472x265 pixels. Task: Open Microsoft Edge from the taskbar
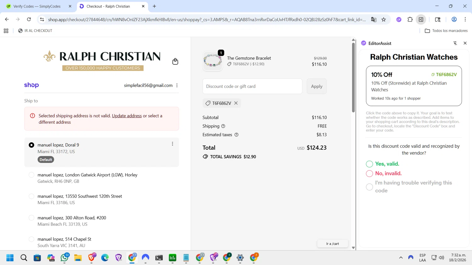(105, 258)
